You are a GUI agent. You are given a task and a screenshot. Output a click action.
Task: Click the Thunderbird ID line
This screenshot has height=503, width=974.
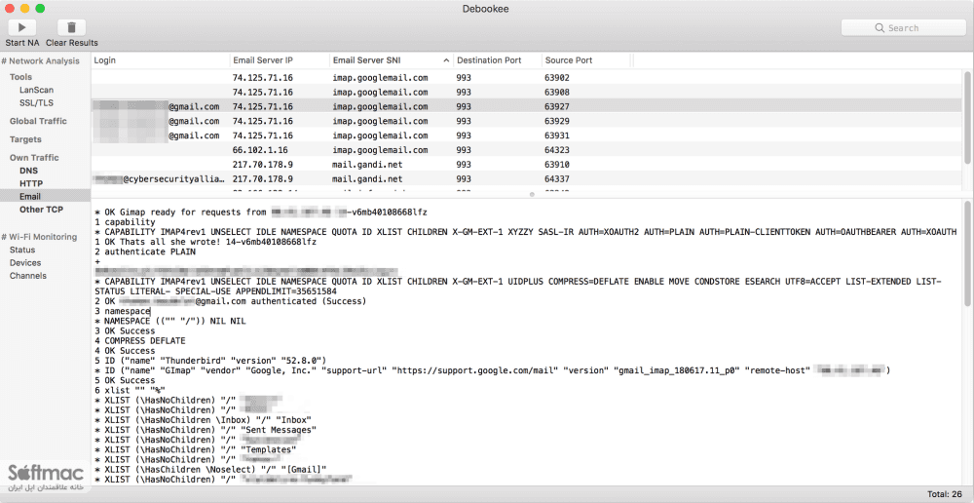(210, 361)
